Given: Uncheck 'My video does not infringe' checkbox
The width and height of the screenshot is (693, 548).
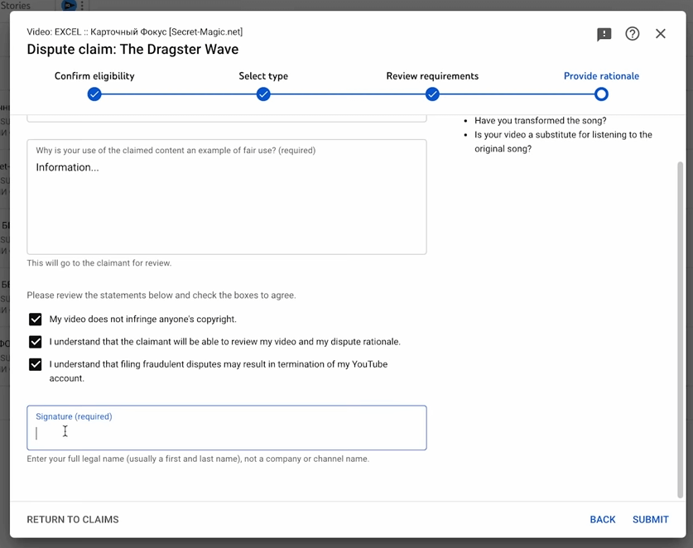Looking at the screenshot, I should (36, 319).
